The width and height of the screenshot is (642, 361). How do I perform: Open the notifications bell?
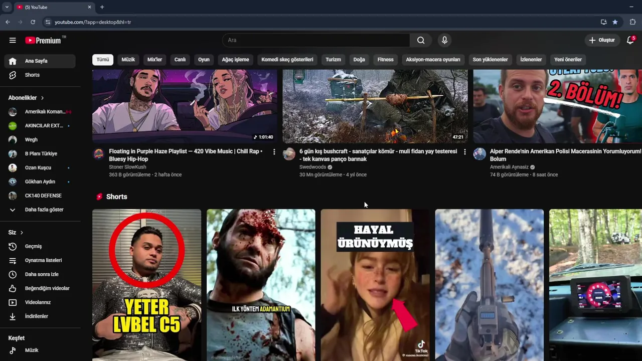(630, 40)
